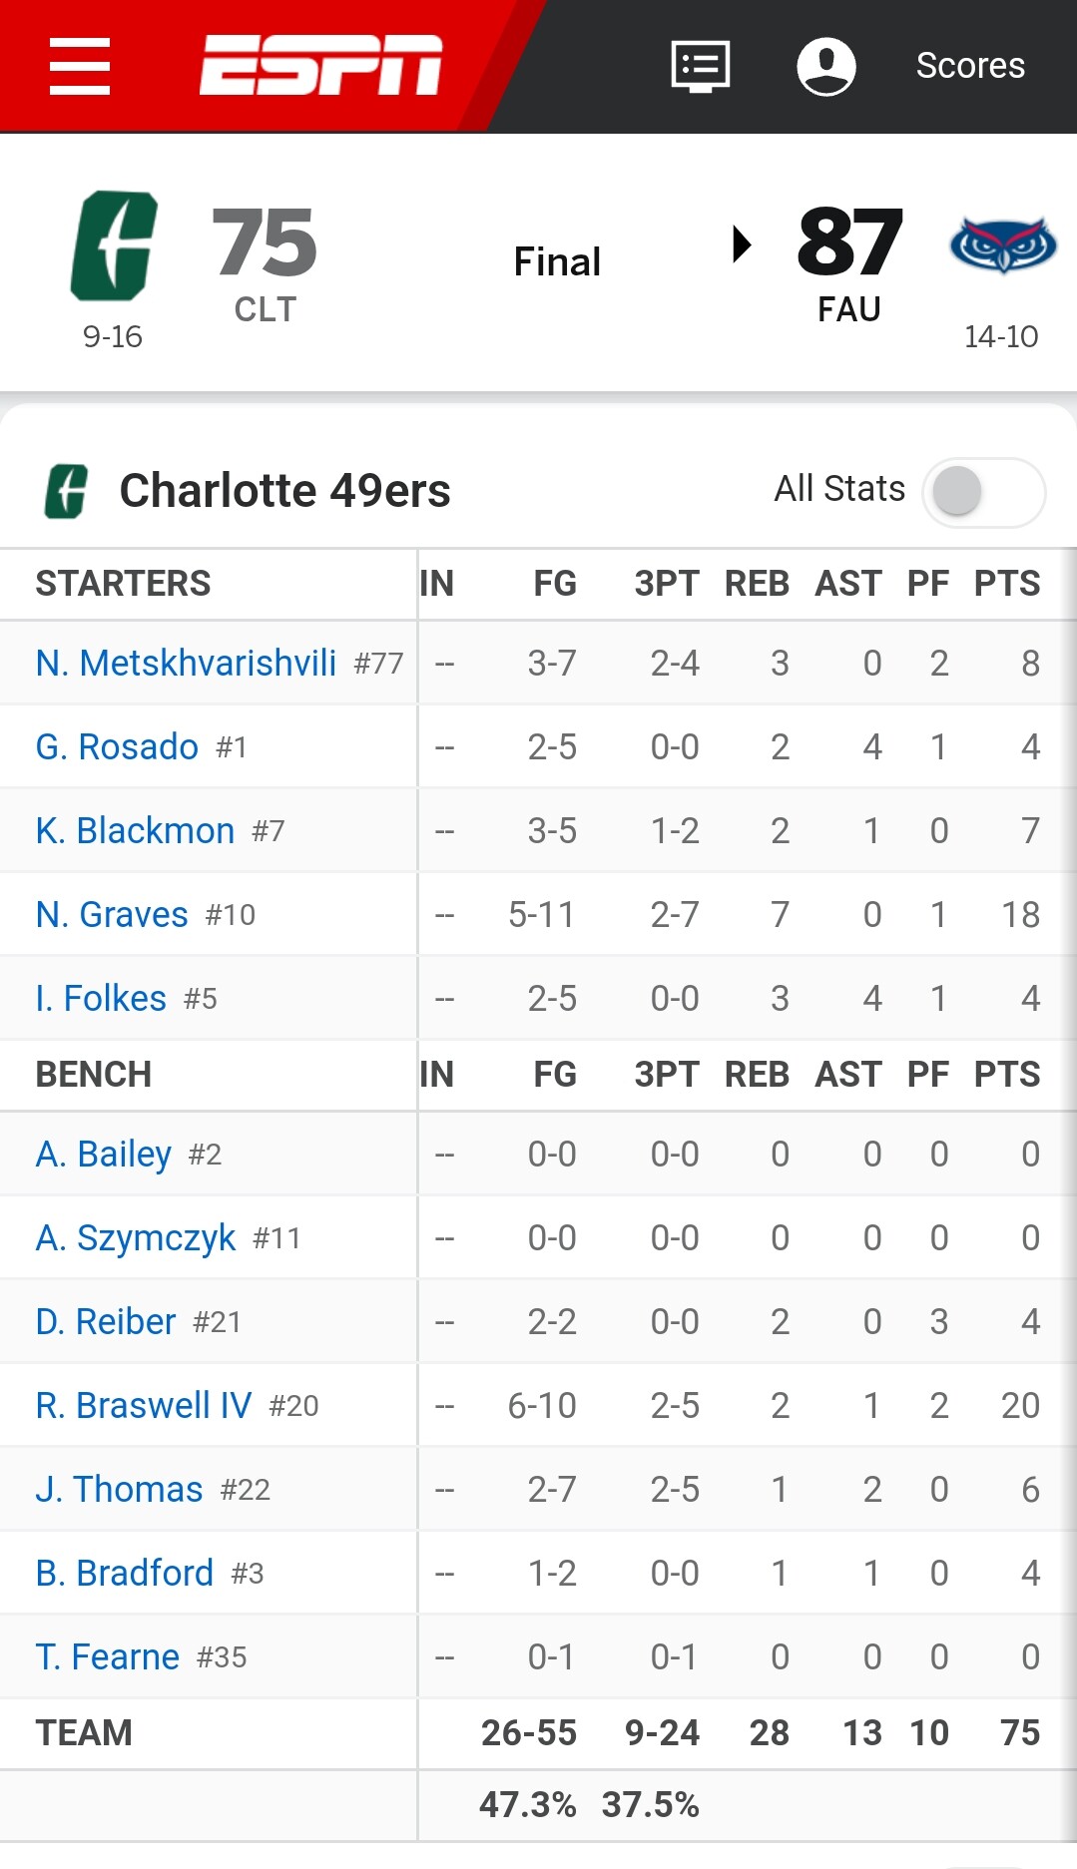Open the user profile icon
Screen dimensions: 1077x1869
tap(825, 66)
